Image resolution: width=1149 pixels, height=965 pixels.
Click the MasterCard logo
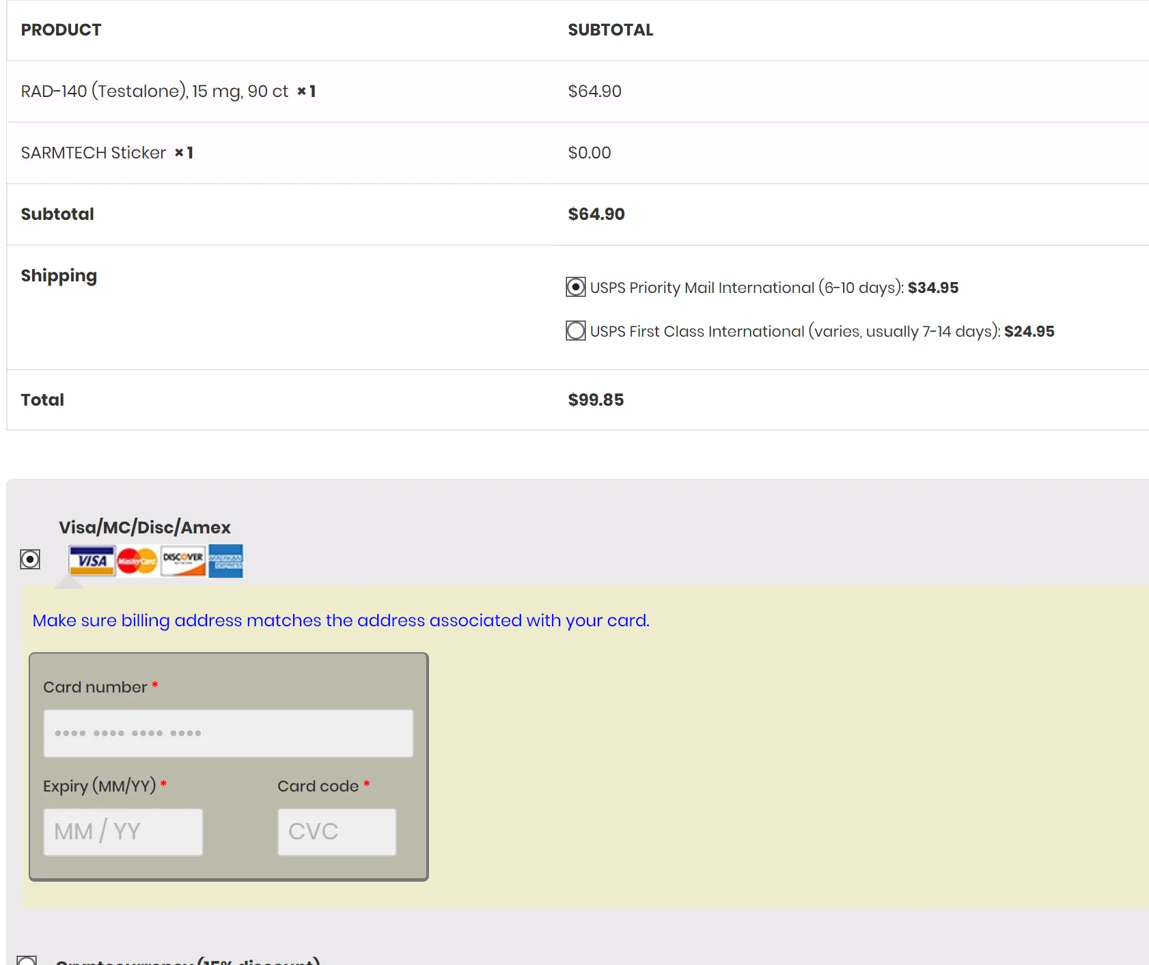click(x=137, y=561)
